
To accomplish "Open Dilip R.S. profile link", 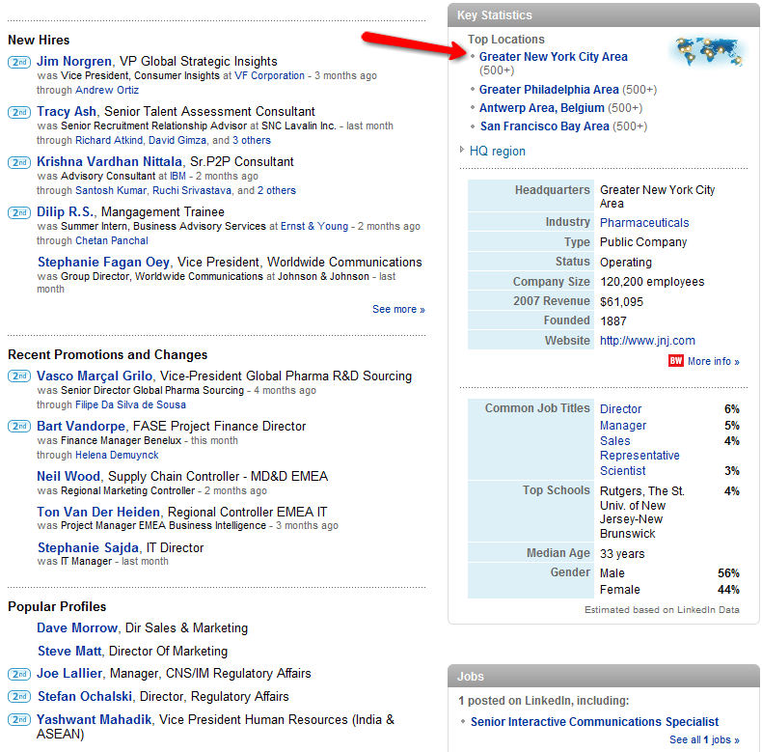I will coord(66,212).
